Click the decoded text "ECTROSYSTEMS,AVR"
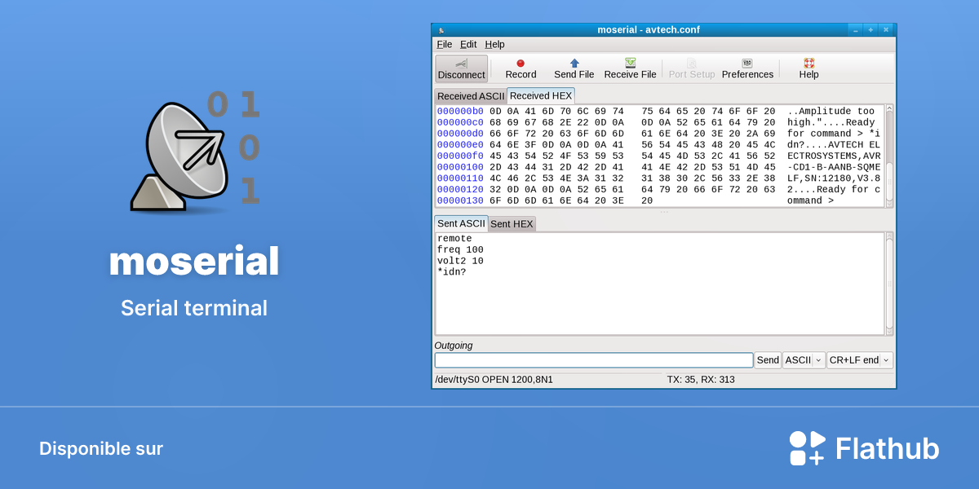 [x=834, y=156]
